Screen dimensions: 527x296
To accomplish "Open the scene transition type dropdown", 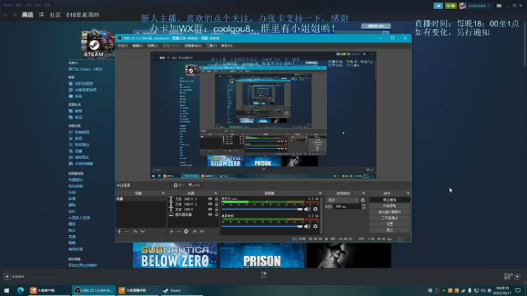I will tap(342, 200).
